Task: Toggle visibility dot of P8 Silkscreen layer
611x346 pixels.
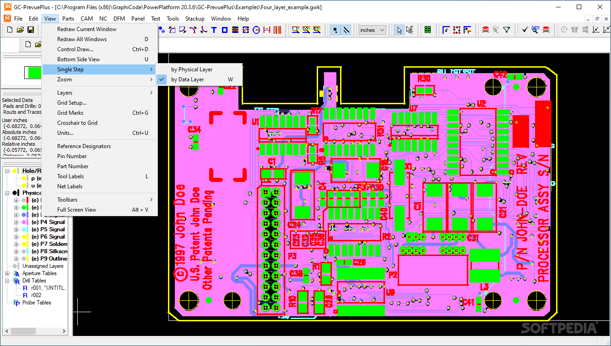Action: [x=25, y=251]
